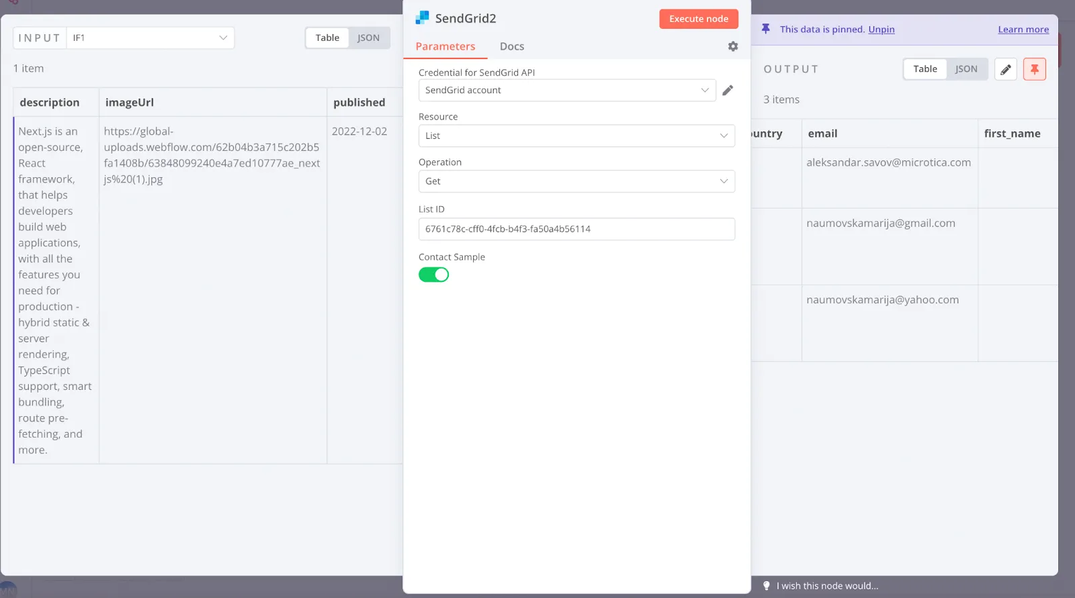Image resolution: width=1075 pixels, height=598 pixels.
Task: Click the description column header
Action: [x=56, y=102]
